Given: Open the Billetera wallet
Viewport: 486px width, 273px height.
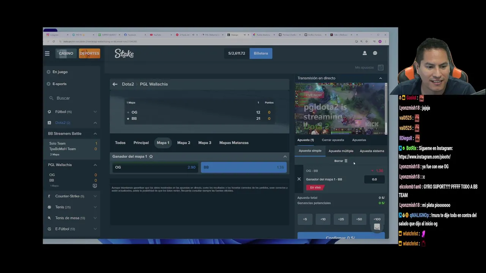Looking at the screenshot, I should tap(261, 53).
